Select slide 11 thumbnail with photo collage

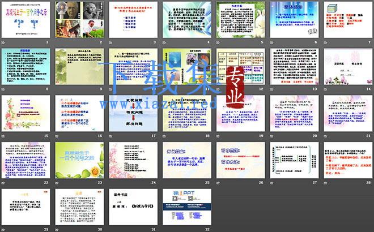(x=187, y=66)
